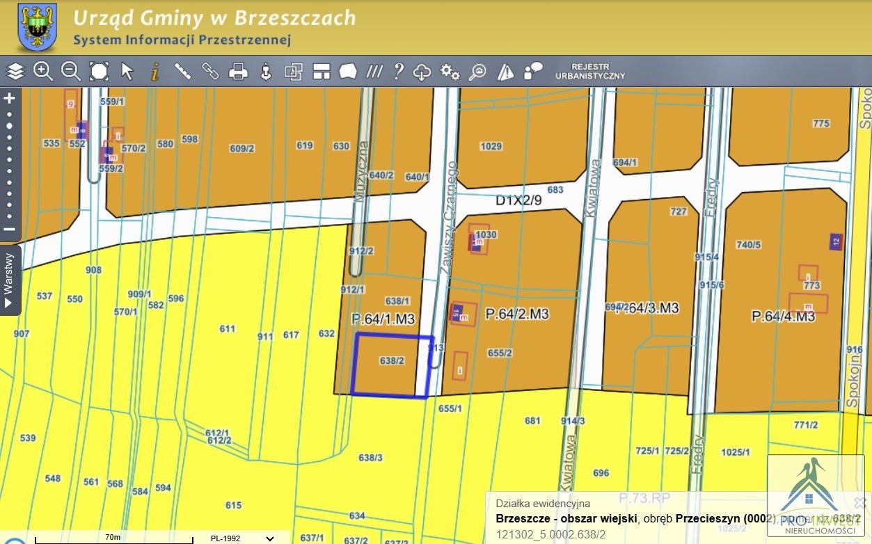872x544 pixels.
Task: Click the warning triangles icon
Action: (x=506, y=71)
